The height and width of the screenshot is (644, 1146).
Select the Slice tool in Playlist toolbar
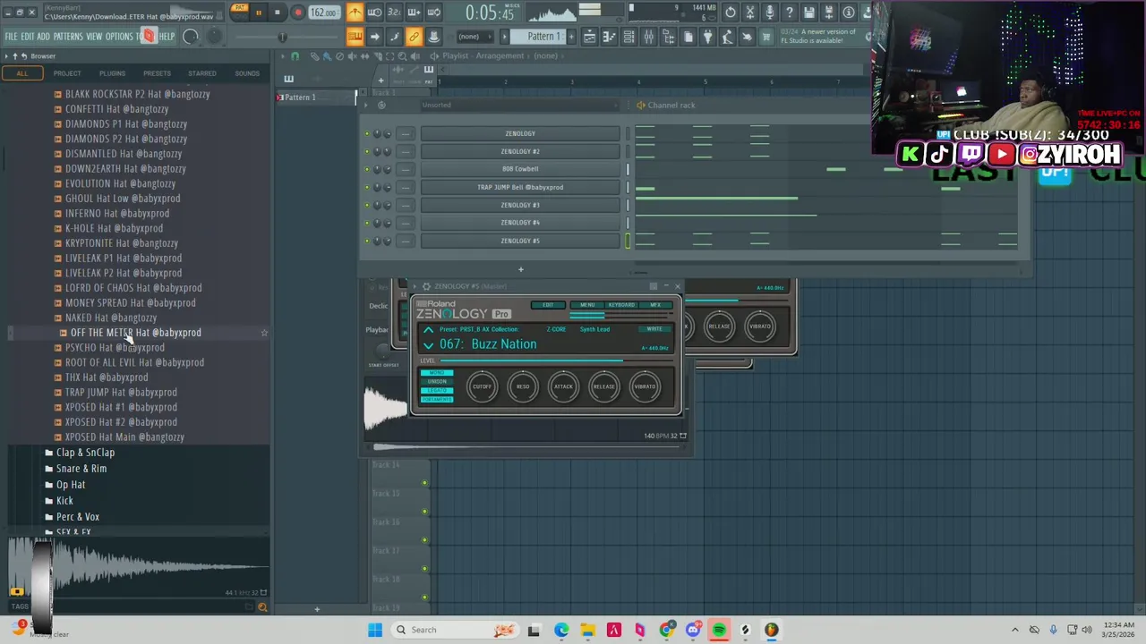coord(378,55)
